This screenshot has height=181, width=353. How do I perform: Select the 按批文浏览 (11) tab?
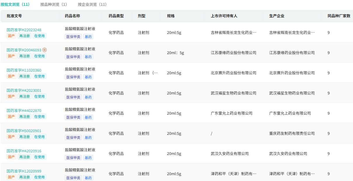tap(15, 4)
